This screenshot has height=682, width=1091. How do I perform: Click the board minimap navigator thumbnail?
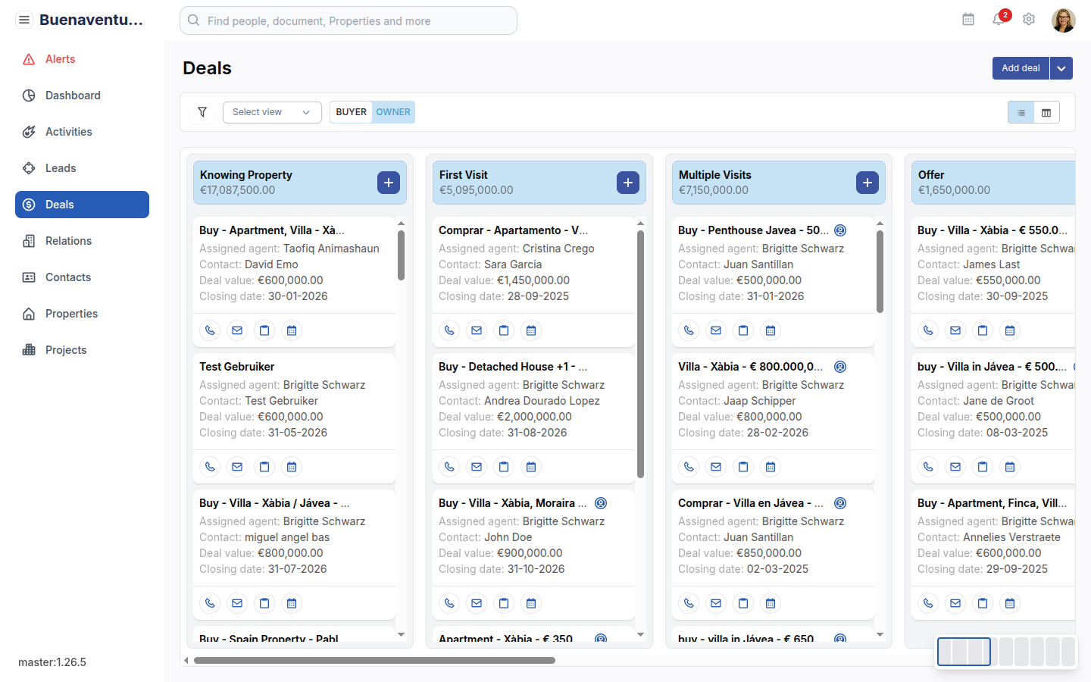pos(1006,652)
